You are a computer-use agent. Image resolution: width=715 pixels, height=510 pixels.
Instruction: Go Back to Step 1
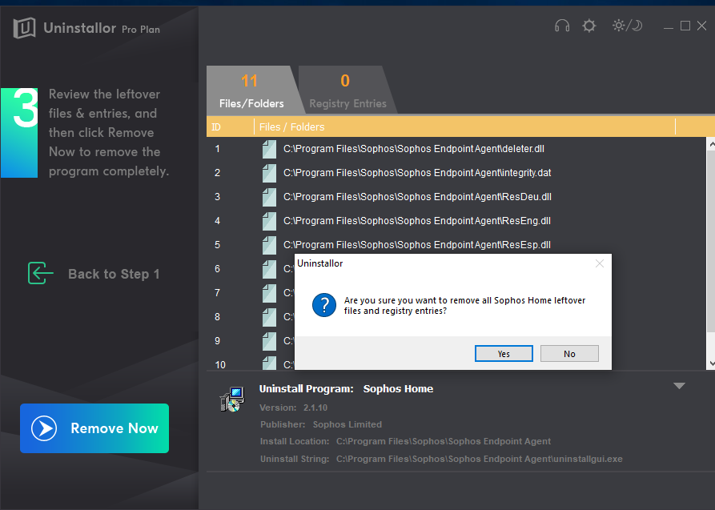click(94, 274)
